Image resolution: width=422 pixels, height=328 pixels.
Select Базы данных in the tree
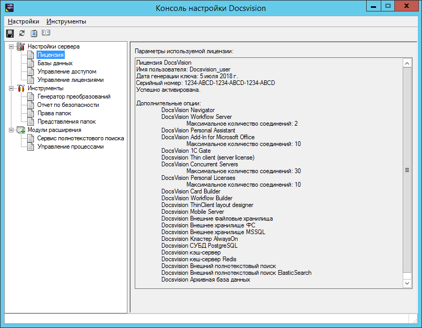tap(55, 63)
